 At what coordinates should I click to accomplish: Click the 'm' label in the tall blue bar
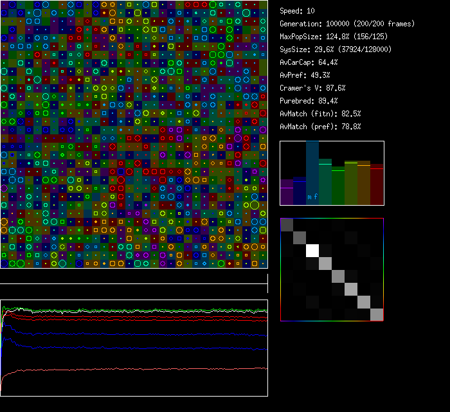click(309, 197)
